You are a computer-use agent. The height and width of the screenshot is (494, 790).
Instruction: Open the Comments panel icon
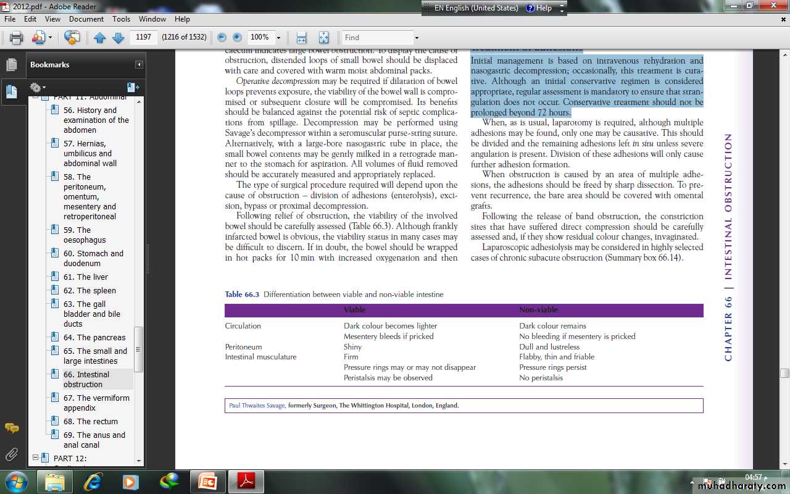click(x=11, y=427)
